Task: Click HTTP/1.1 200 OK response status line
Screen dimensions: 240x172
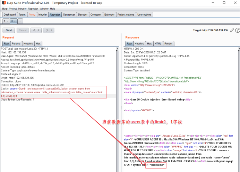Action: (134, 49)
